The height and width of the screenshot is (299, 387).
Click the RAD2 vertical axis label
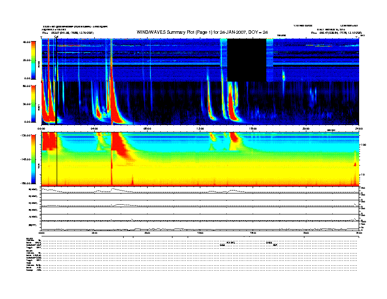click(x=39, y=64)
